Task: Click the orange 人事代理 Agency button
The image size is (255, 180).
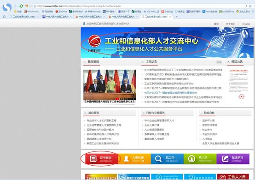Action: pyautogui.click(x=134, y=159)
